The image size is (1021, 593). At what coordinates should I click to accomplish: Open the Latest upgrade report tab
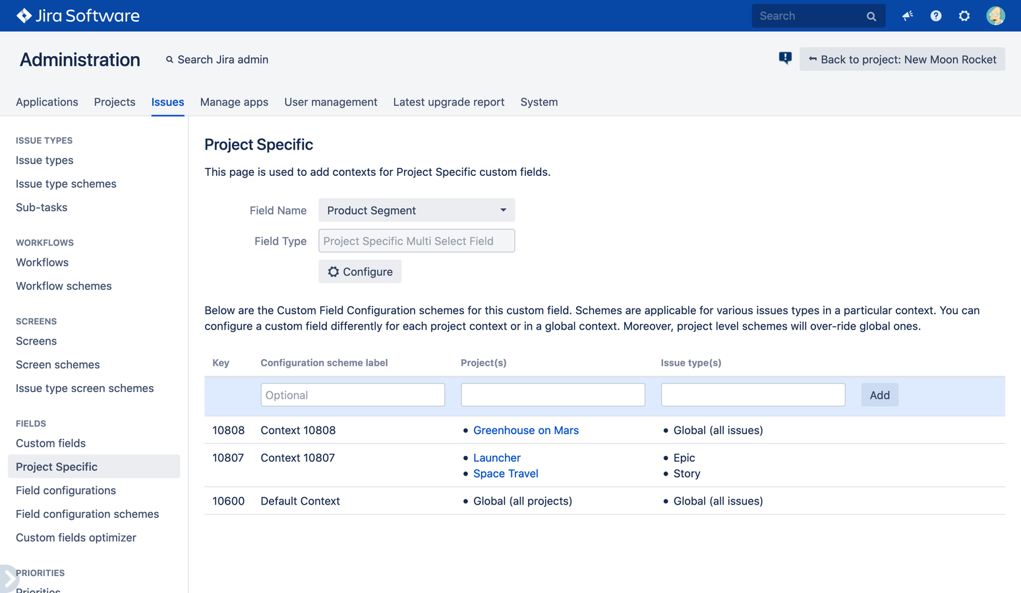click(449, 102)
